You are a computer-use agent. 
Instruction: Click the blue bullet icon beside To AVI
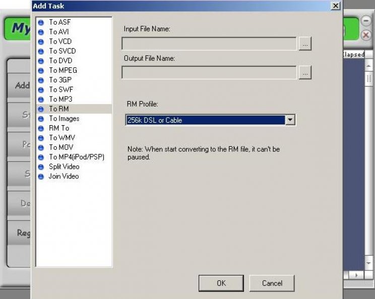click(x=41, y=32)
